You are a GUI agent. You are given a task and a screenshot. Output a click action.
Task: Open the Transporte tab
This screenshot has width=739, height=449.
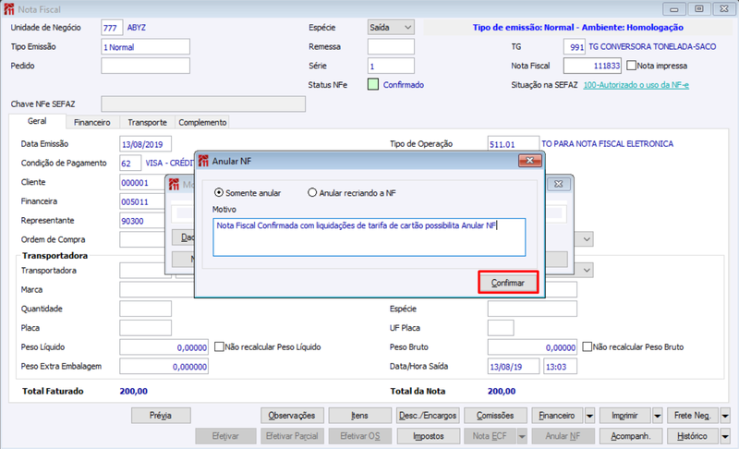(147, 122)
